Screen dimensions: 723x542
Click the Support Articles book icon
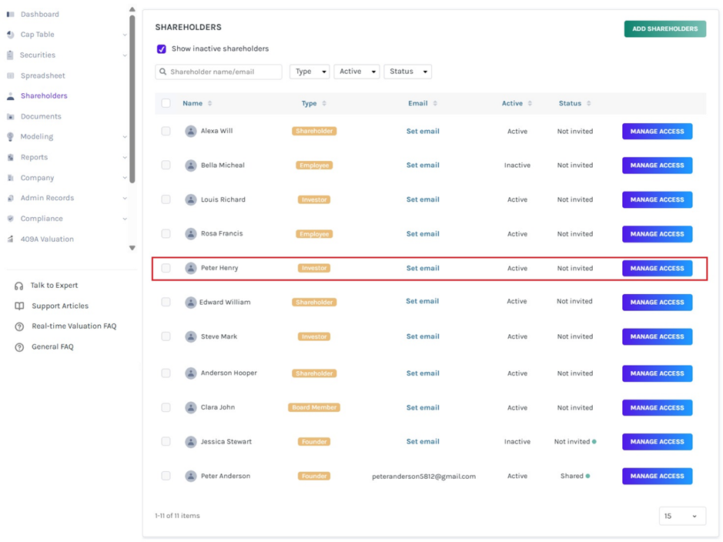click(19, 306)
